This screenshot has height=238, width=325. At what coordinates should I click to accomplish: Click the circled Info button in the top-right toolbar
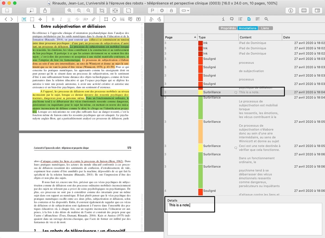point(291,10)
